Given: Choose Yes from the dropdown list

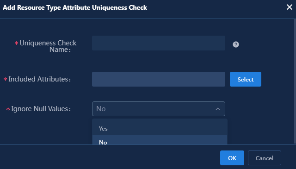Looking at the screenshot, I should [x=160, y=129].
